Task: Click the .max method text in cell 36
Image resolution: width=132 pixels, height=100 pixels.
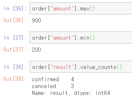Action: click(84, 9)
